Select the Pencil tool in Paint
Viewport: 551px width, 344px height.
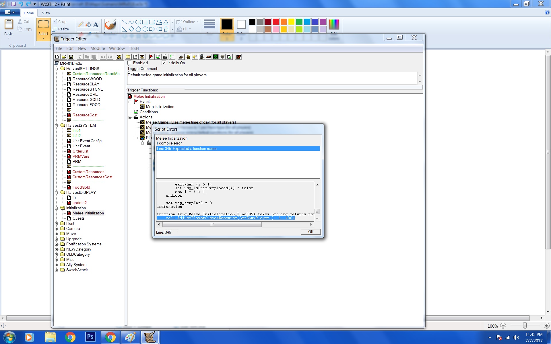coord(80,25)
